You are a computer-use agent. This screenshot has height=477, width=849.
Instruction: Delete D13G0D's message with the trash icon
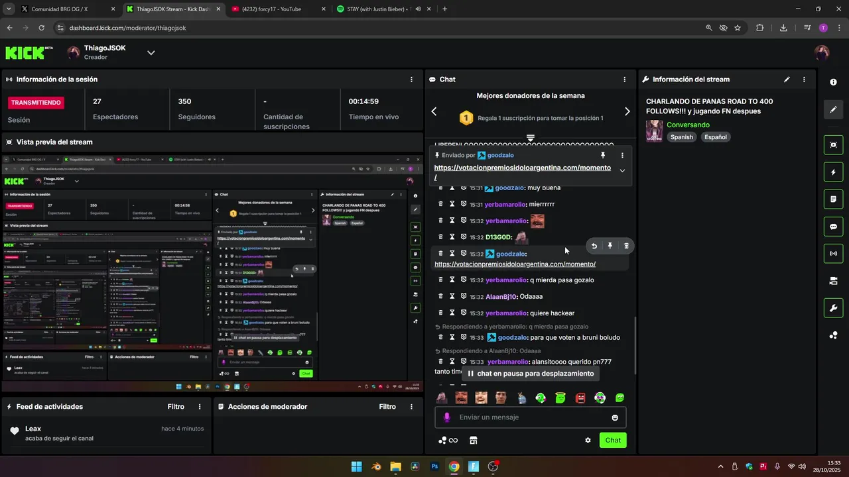(440, 237)
